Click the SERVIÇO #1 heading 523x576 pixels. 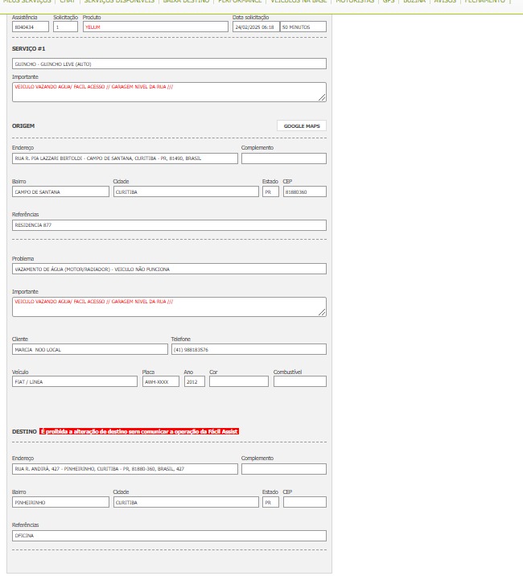coord(29,48)
